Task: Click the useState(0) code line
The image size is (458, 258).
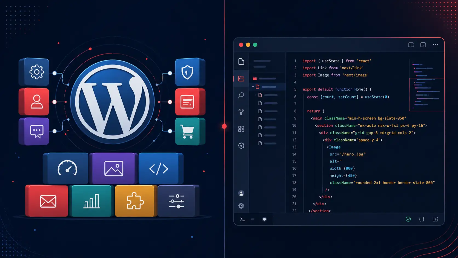Action: (x=348, y=97)
